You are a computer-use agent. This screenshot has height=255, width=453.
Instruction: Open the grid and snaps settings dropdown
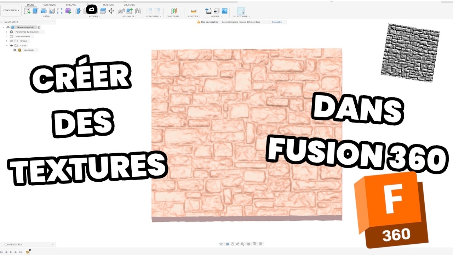click(x=255, y=244)
